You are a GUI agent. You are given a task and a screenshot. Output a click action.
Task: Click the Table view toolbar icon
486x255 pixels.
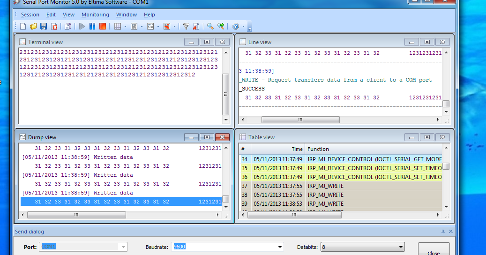pyautogui.click(x=118, y=26)
